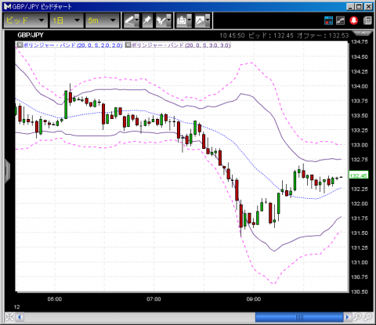Open the 1日 period dropdown
This screenshot has height=325, width=376.
pyautogui.click(x=67, y=20)
